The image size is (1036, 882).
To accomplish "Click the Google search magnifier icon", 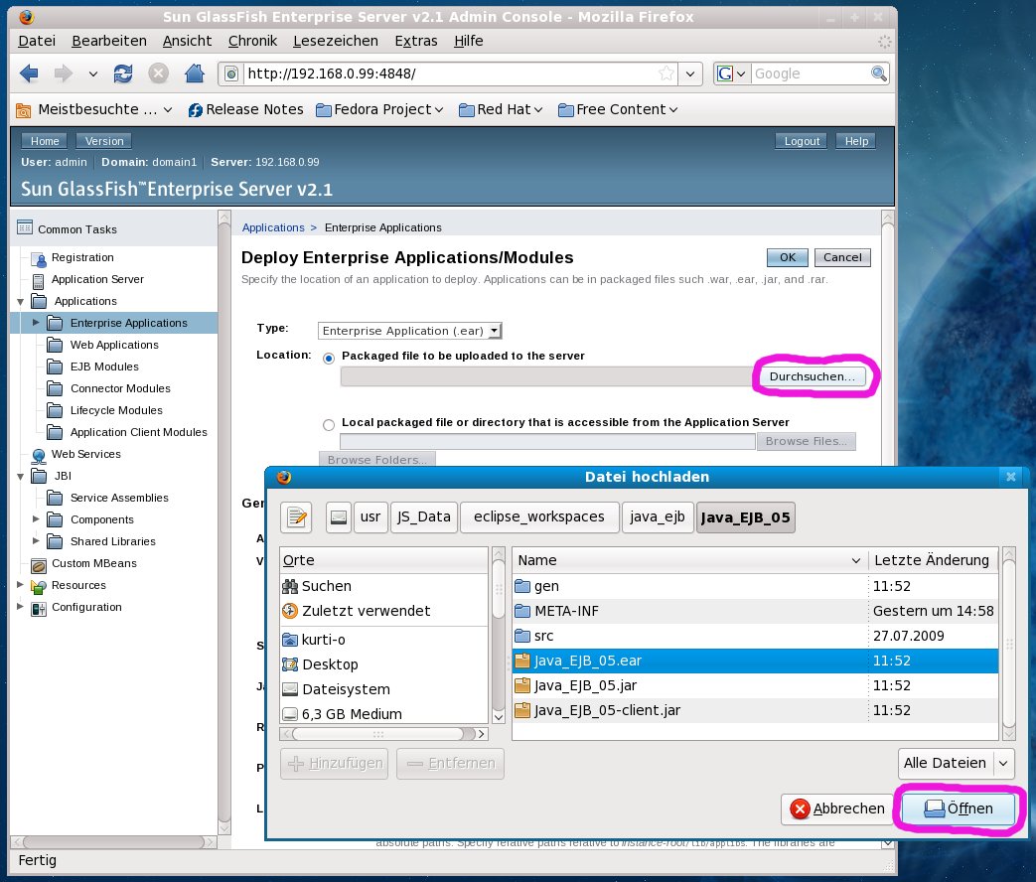I will pyautogui.click(x=878, y=73).
